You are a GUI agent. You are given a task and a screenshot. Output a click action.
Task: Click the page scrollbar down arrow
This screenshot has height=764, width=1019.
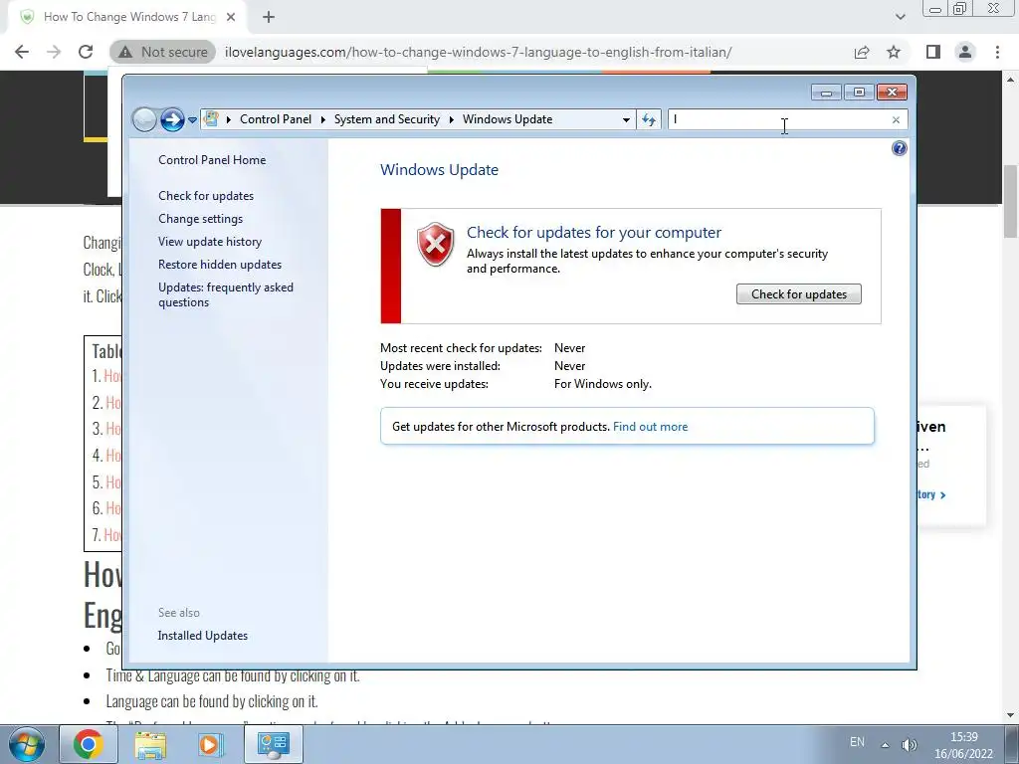tap(1011, 716)
